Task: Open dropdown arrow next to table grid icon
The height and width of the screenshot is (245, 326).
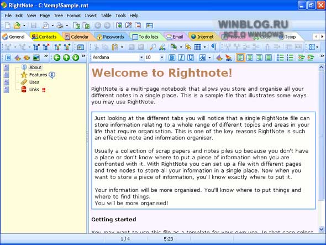Action: 205,47
